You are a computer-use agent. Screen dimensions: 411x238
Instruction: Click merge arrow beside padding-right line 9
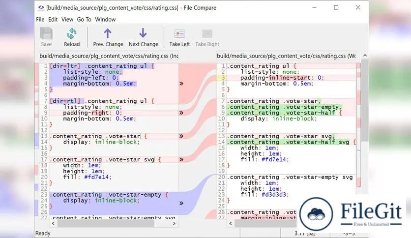pyautogui.click(x=181, y=113)
